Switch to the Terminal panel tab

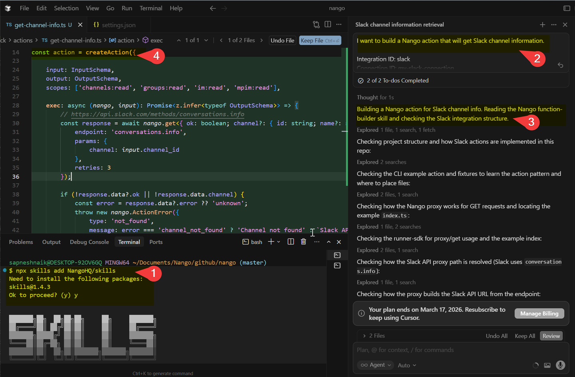point(129,242)
